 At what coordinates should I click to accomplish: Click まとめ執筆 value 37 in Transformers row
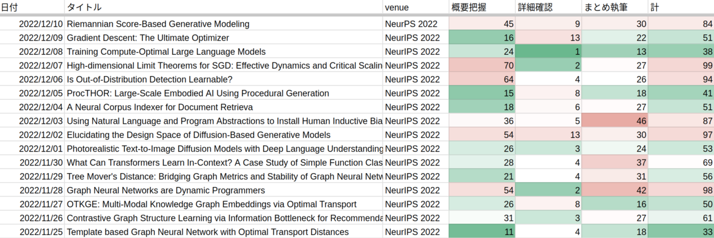coord(614,162)
